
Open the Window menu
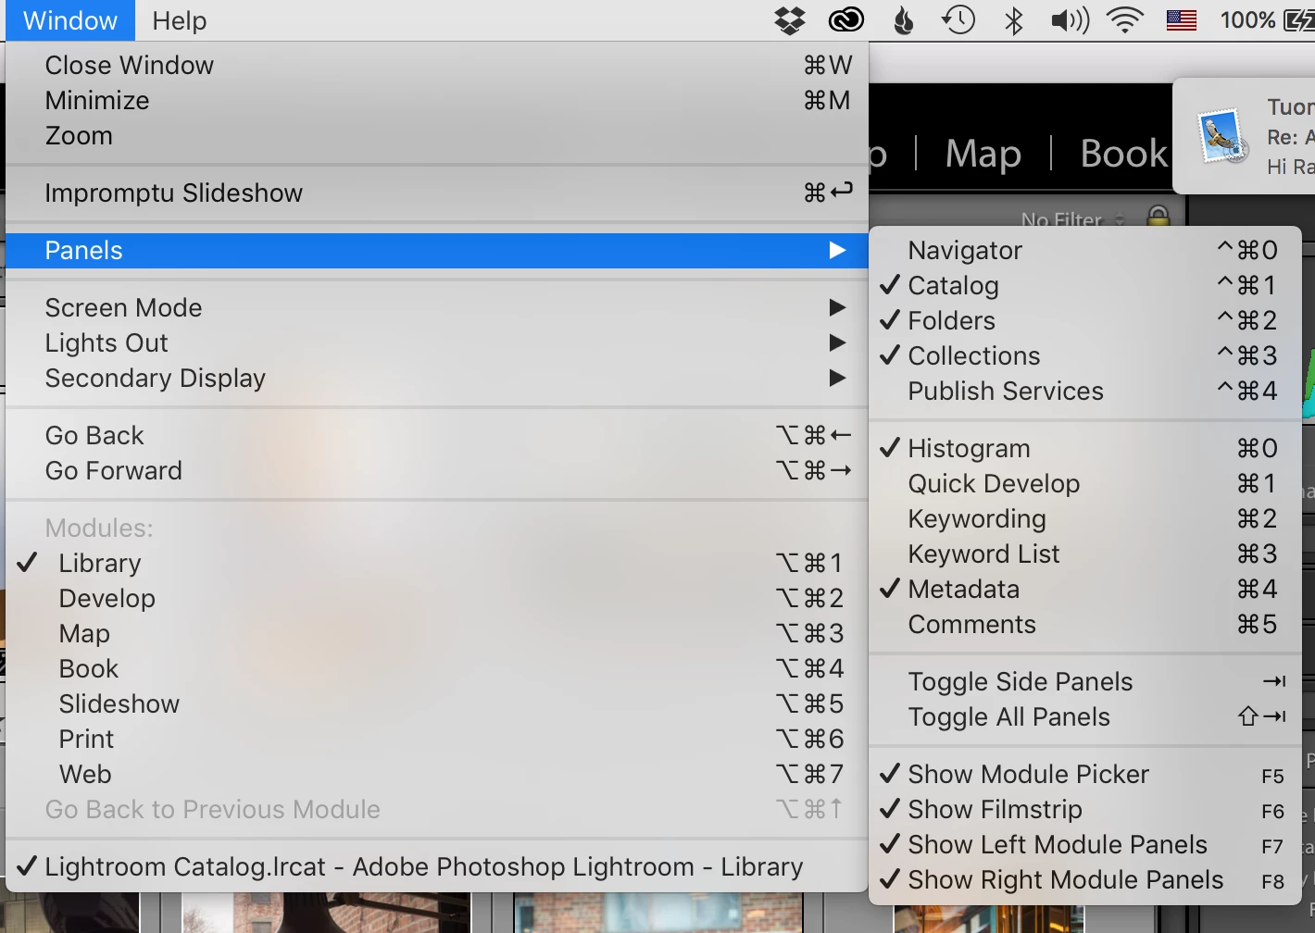pyautogui.click(x=70, y=20)
